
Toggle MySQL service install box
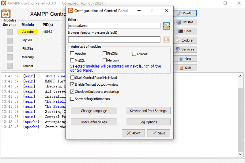10,40
